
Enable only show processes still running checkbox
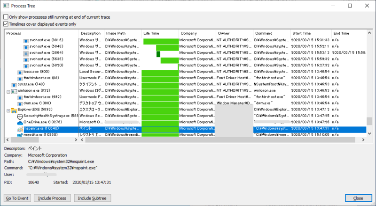[x=6, y=17]
